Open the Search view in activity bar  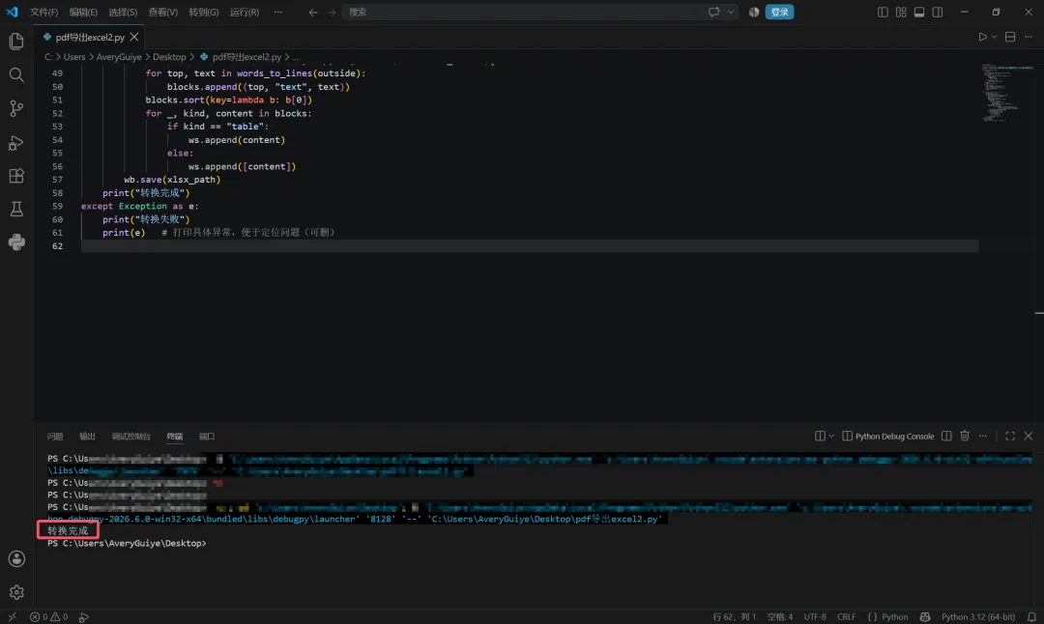coord(16,74)
